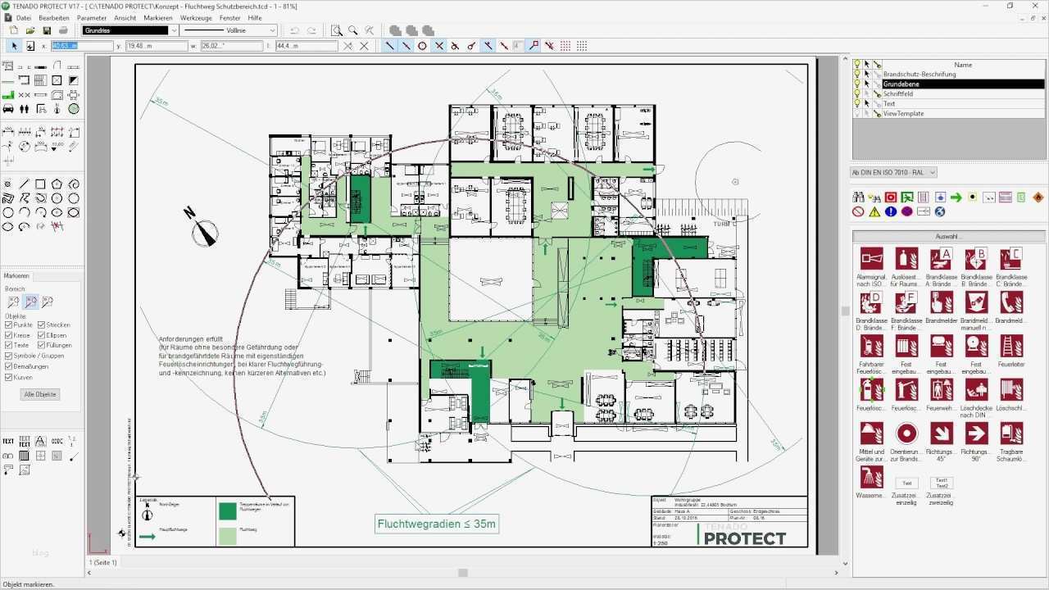
Task: Toggle the Kreise checkbox
Action: click(x=8, y=335)
